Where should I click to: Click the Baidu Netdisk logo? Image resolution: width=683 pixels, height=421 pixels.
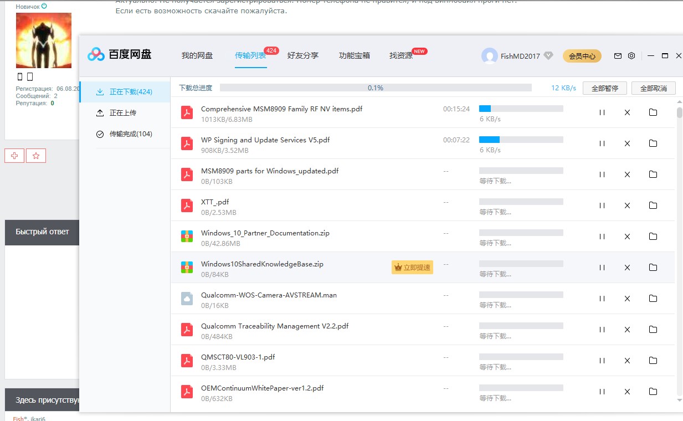(x=120, y=54)
